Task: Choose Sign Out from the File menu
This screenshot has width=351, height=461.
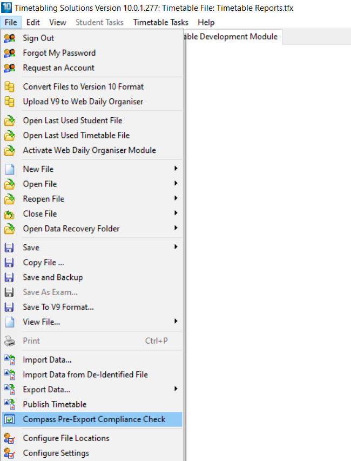Action: pyautogui.click(x=92, y=38)
